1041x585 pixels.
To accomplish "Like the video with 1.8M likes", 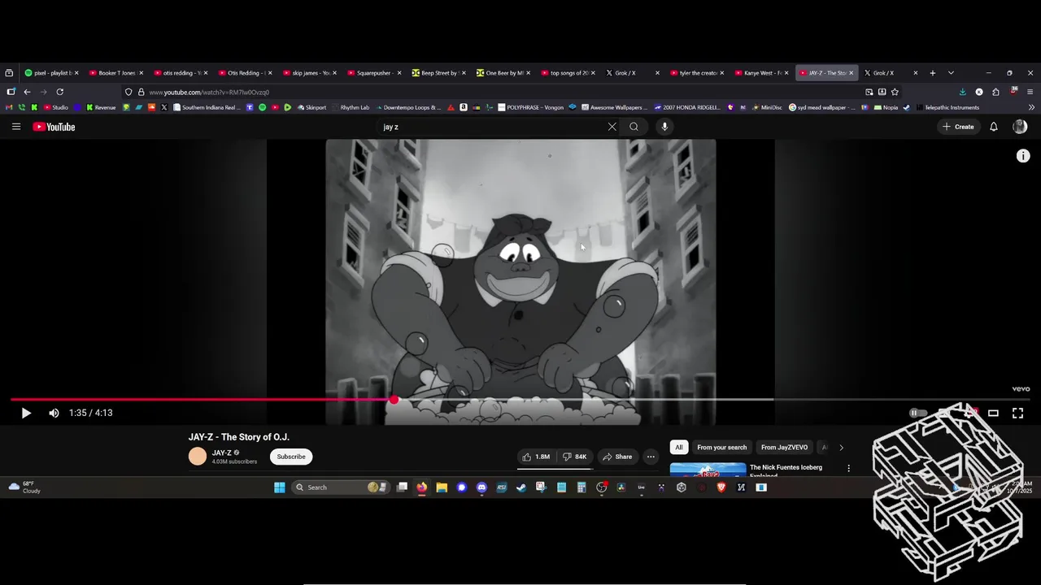I will pos(536,457).
